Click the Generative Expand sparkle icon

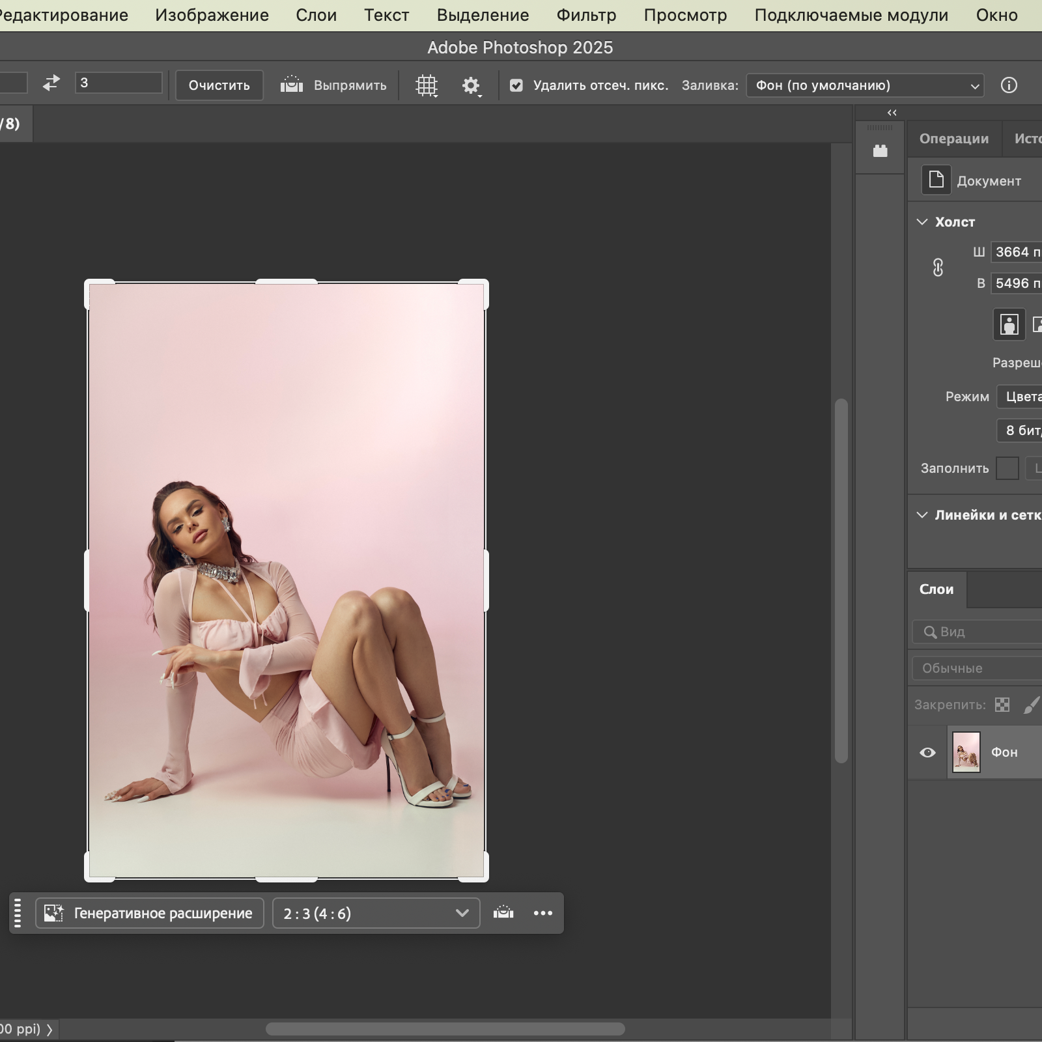[53, 913]
